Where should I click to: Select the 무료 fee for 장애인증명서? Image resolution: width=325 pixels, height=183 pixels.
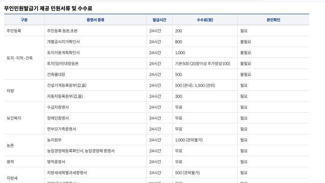click(x=179, y=118)
